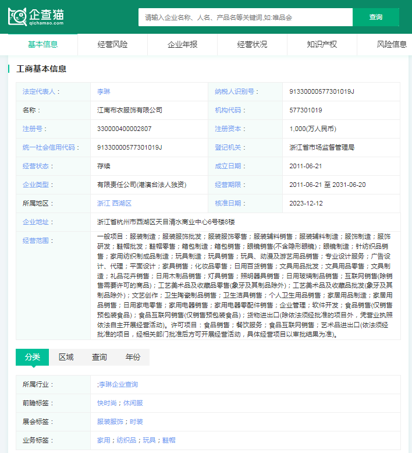Click the 注册号 label link
The image size is (412, 453).
(33, 129)
